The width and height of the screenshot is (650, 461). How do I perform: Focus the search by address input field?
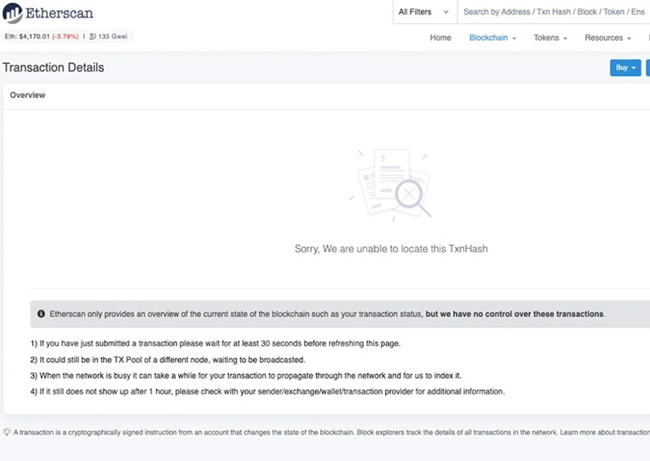point(554,12)
